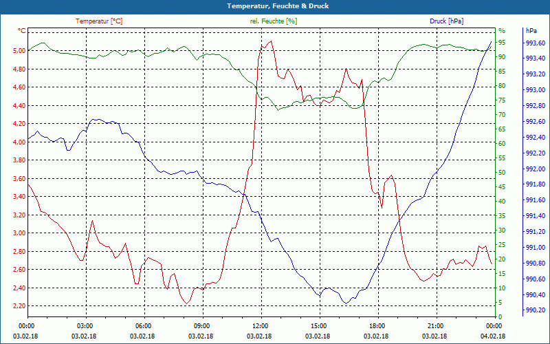Click the 2,80 temperature axis value
Screen dimensions: 550x344
[x=20, y=251]
